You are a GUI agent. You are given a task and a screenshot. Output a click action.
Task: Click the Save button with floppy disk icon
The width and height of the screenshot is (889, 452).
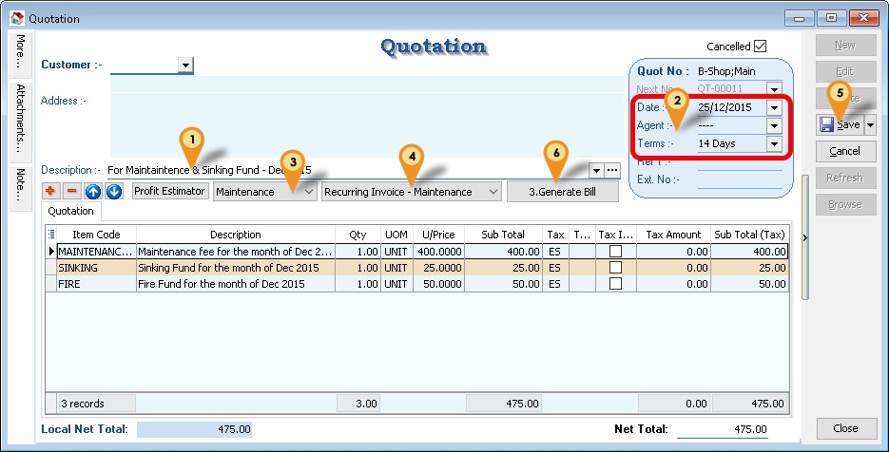click(839, 124)
